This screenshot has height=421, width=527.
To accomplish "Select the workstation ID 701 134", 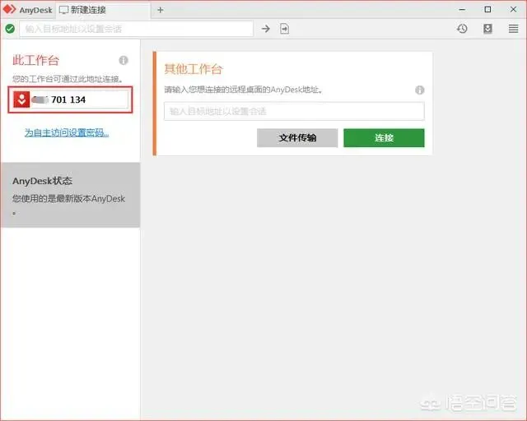I will pos(68,99).
